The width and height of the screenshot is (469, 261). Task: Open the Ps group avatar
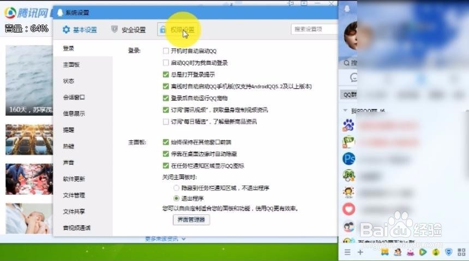point(349,158)
